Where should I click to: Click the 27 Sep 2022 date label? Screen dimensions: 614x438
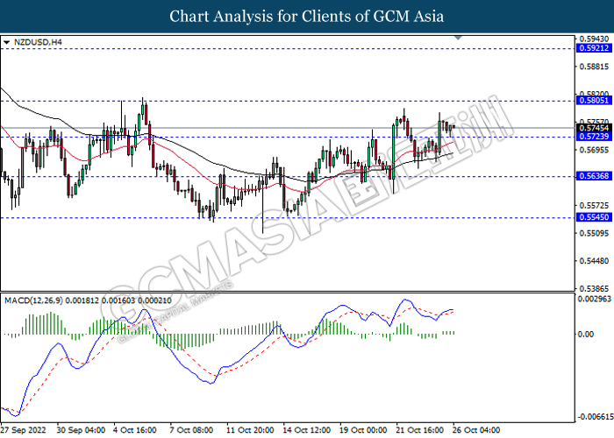24,430
